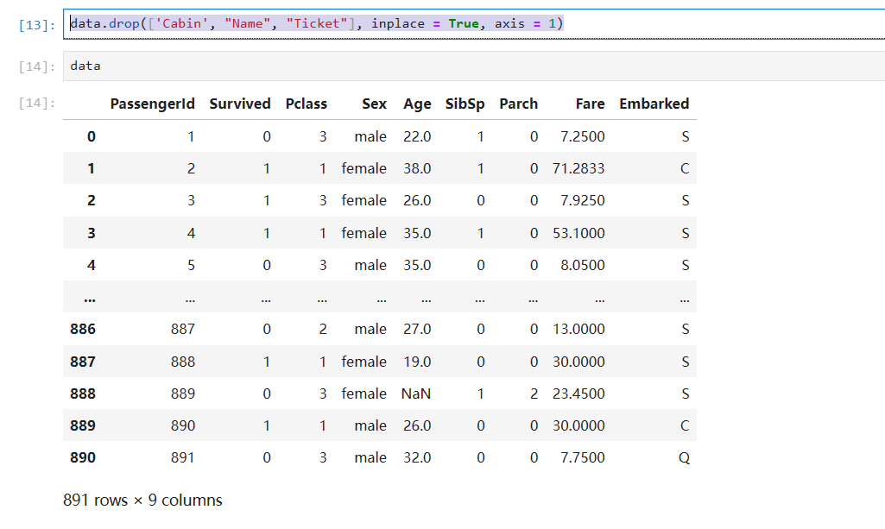
Task: Click the Fare value 7.7500
Action: [x=583, y=457]
